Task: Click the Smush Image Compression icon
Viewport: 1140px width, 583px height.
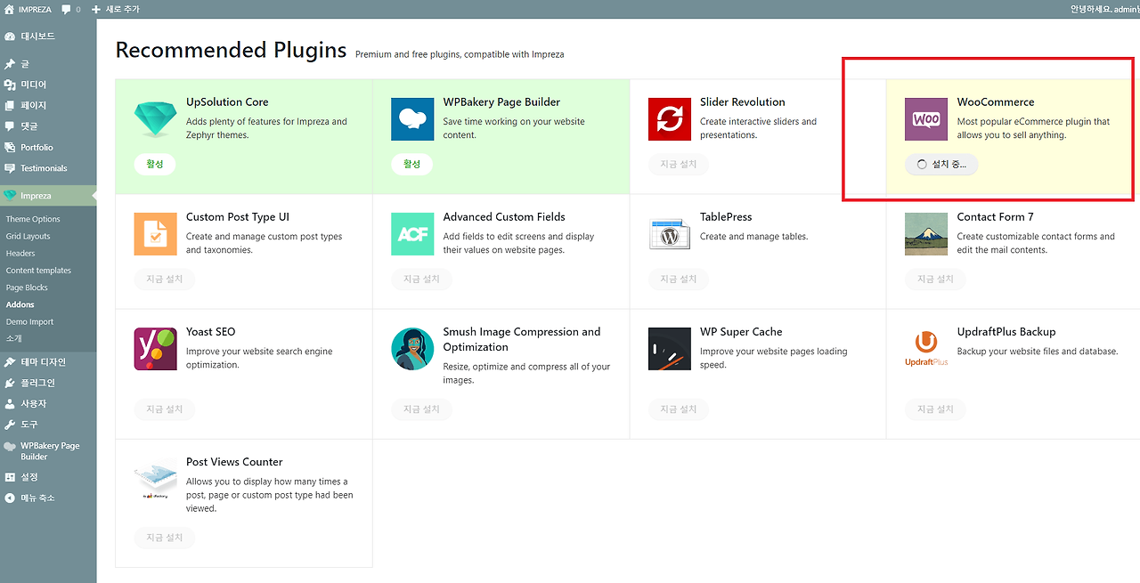Action: point(412,349)
